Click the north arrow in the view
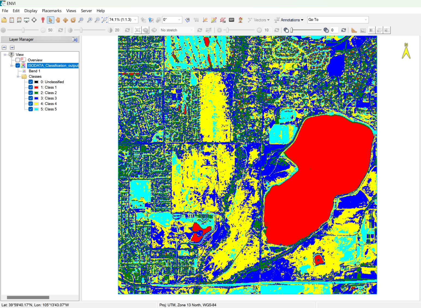Viewport: 421px width, 308px height. tap(406, 51)
